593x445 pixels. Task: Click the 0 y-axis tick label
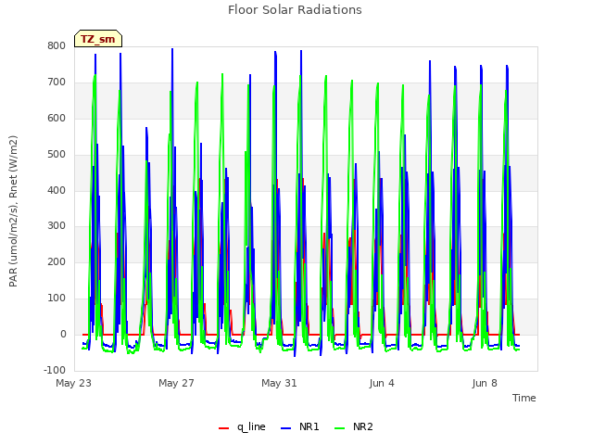coord(63,334)
